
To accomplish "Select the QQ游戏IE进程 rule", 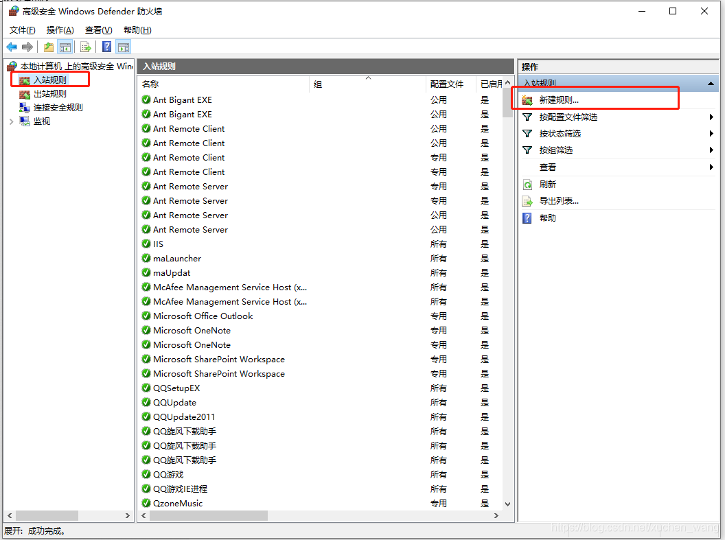I will (x=181, y=489).
